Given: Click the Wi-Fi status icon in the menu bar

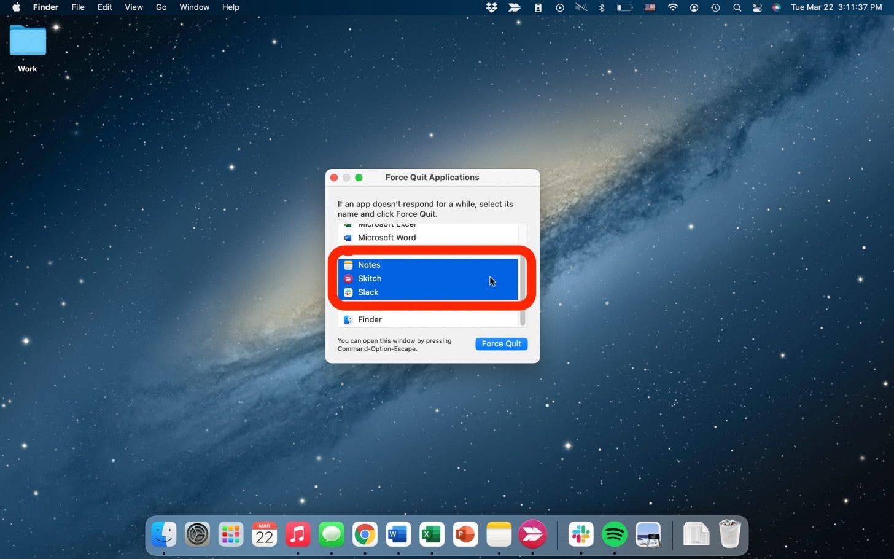Looking at the screenshot, I should pyautogui.click(x=673, y=7).
